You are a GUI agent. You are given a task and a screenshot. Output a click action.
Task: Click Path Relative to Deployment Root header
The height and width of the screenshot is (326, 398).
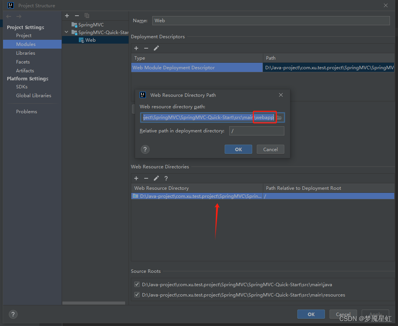click(328, 188)
